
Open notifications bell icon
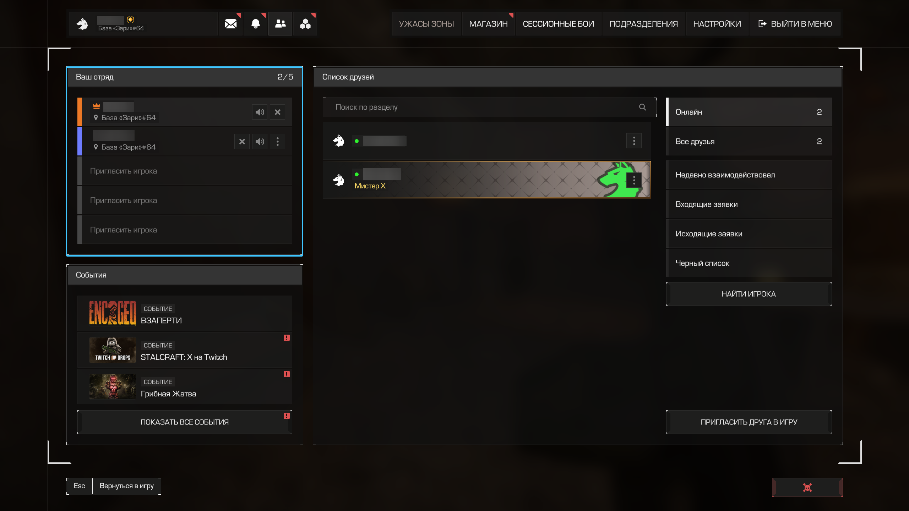coord(255,24)
